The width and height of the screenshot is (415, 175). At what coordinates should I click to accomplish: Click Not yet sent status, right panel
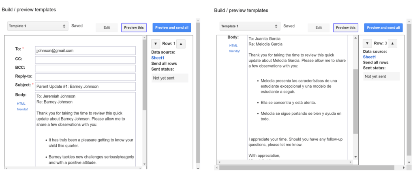coord(381,76)
